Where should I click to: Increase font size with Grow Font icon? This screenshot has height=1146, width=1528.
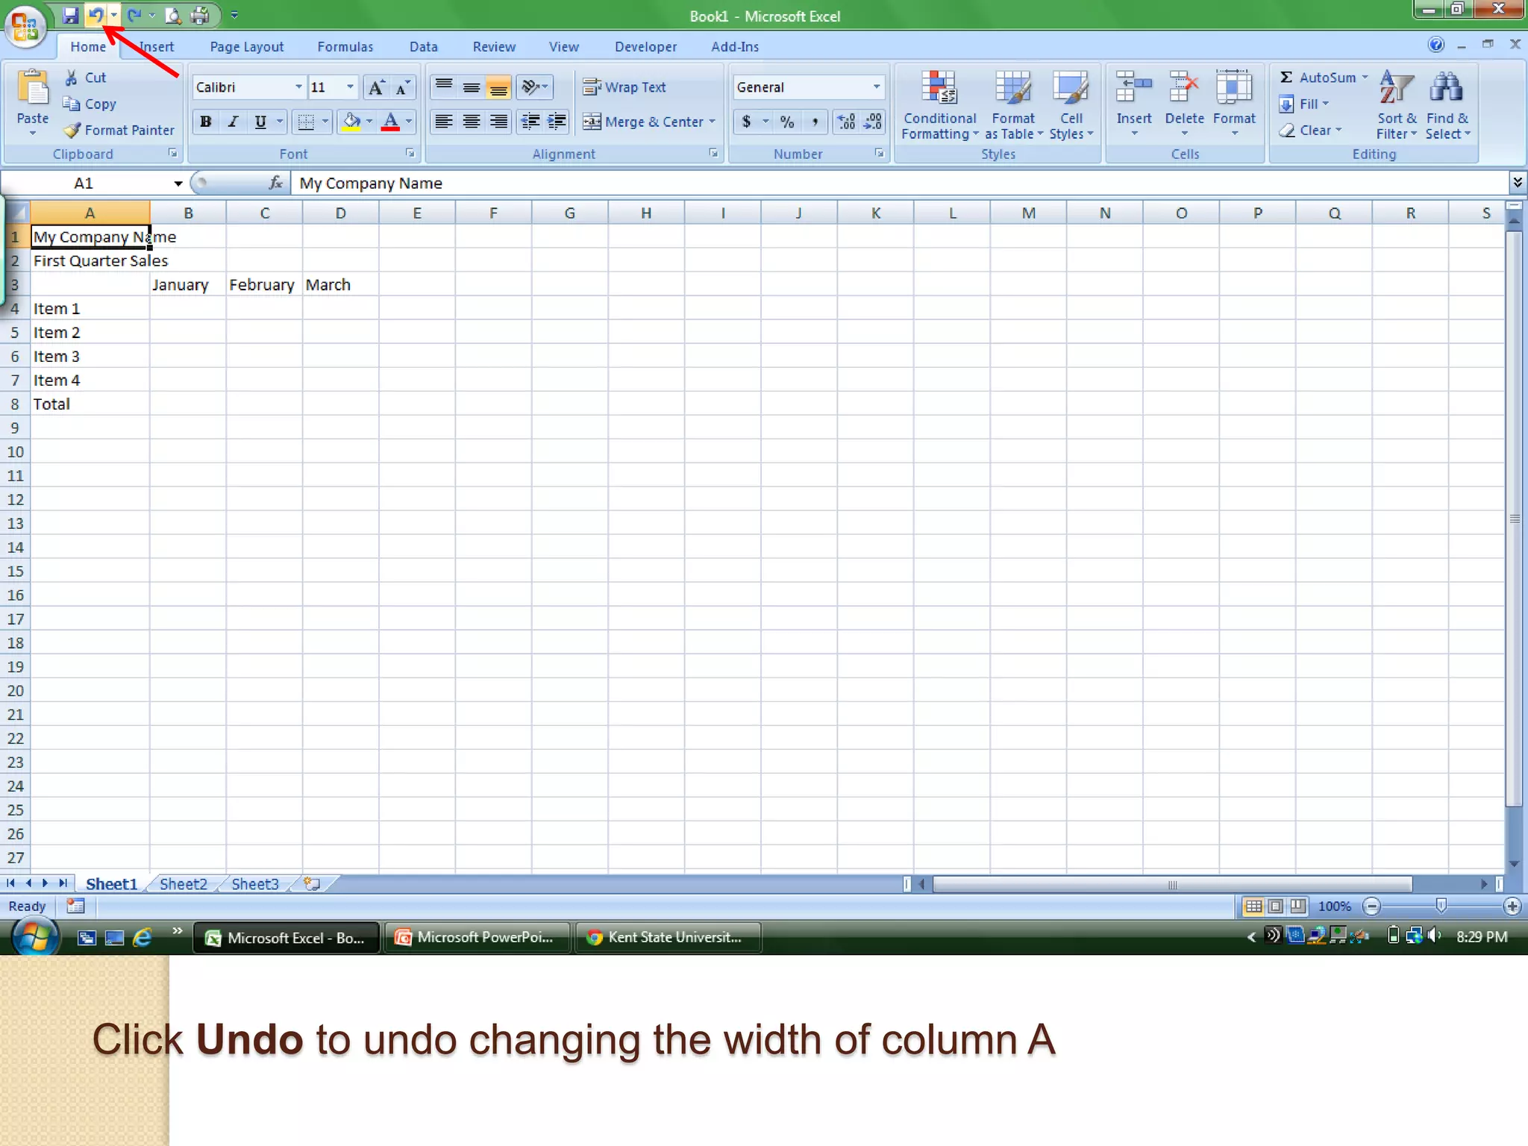(377, 87)
